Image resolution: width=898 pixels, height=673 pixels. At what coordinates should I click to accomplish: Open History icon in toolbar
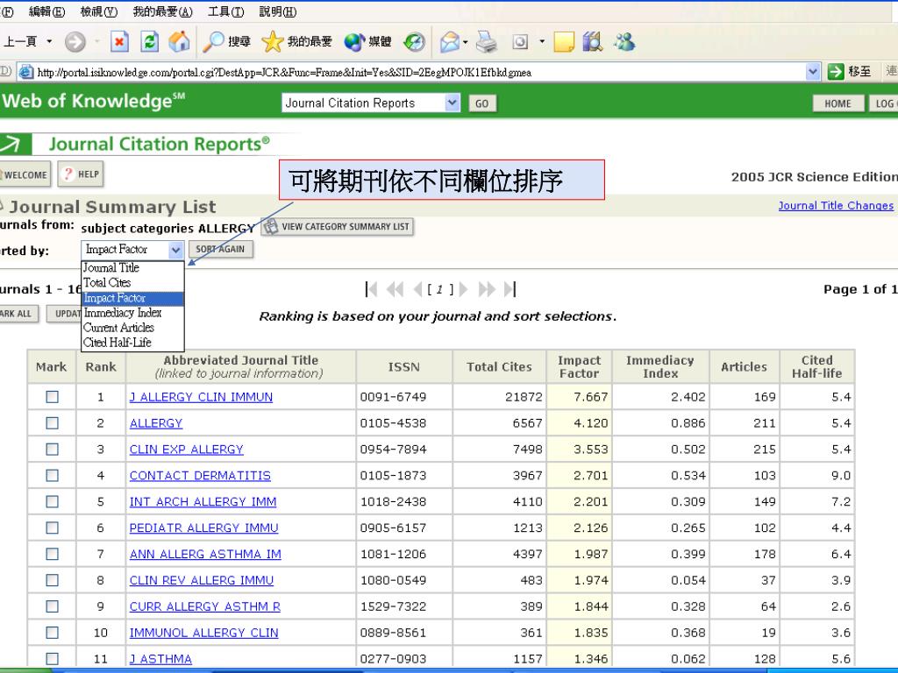coord(414,42)
